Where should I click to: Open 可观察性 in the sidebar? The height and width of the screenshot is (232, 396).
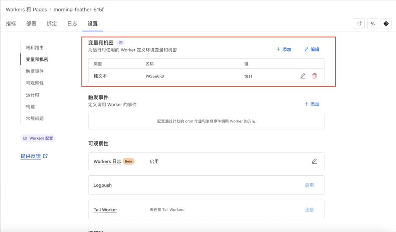35,83
